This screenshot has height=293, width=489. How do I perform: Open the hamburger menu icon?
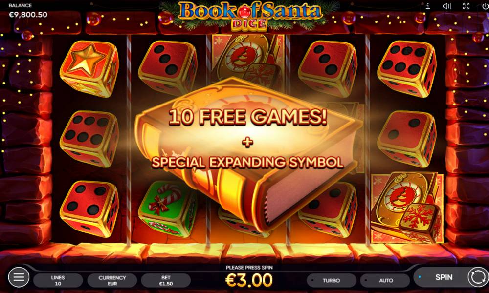click(19, 277)
